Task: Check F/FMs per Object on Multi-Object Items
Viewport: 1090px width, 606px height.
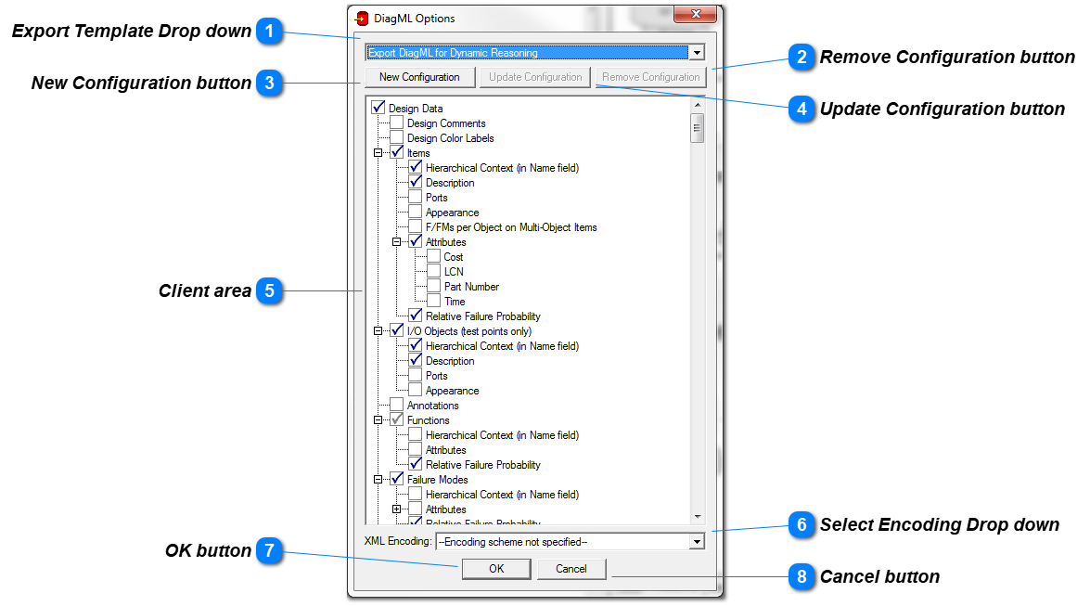Action: (416, 226)
